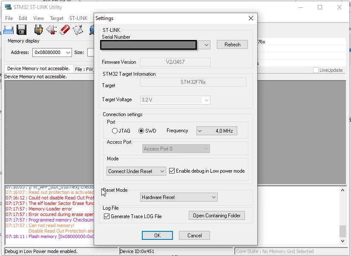This screenshot has height=256, width=351.
Task: Toggle Enable debug in Low power mode
Action: pos(172,171)
